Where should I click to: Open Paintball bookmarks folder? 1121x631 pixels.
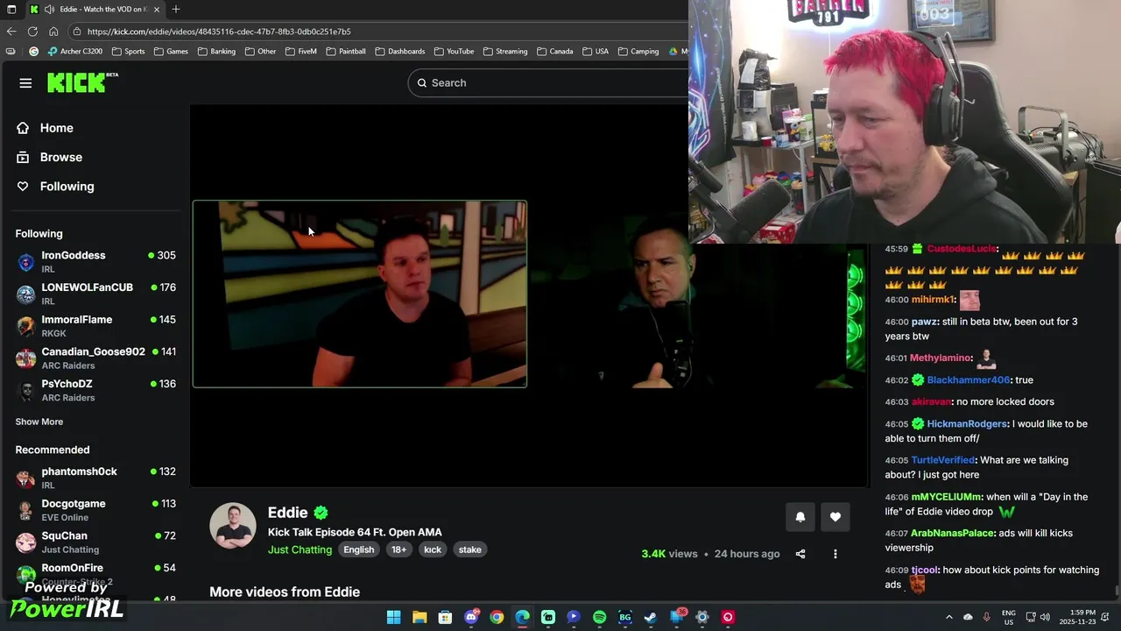point(346,51)
